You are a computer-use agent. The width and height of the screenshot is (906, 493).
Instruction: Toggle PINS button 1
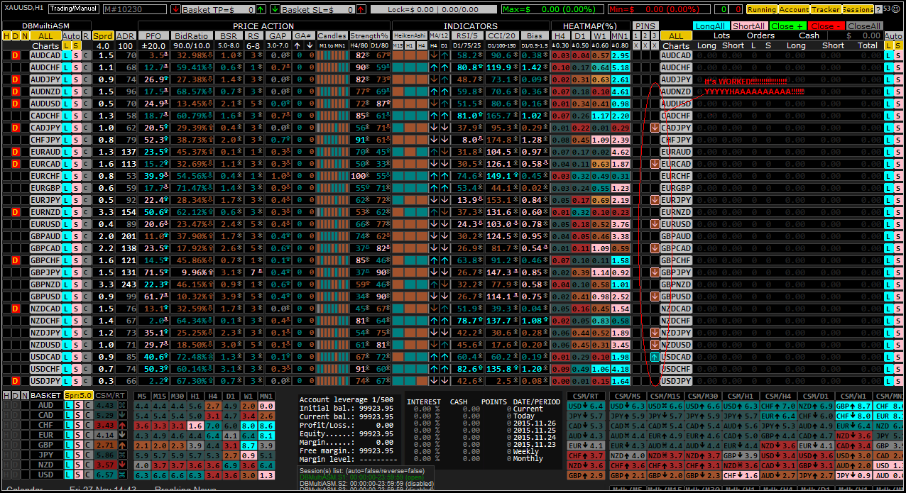[x=636, y=35]
